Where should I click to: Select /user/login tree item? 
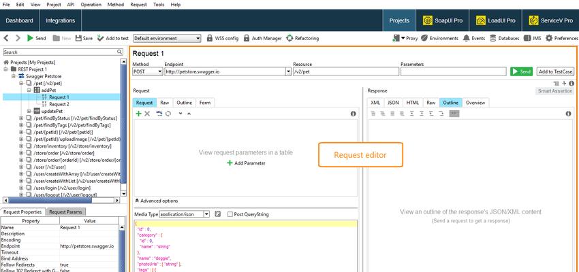(62, 188)
